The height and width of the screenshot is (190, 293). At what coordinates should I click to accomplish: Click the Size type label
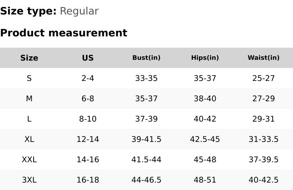(x=28, y=11)
